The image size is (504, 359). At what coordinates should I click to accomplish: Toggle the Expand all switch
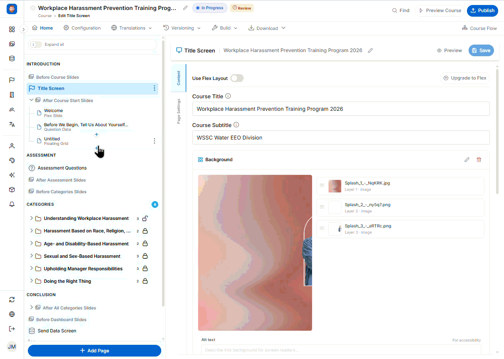click(x=36, y=45)
